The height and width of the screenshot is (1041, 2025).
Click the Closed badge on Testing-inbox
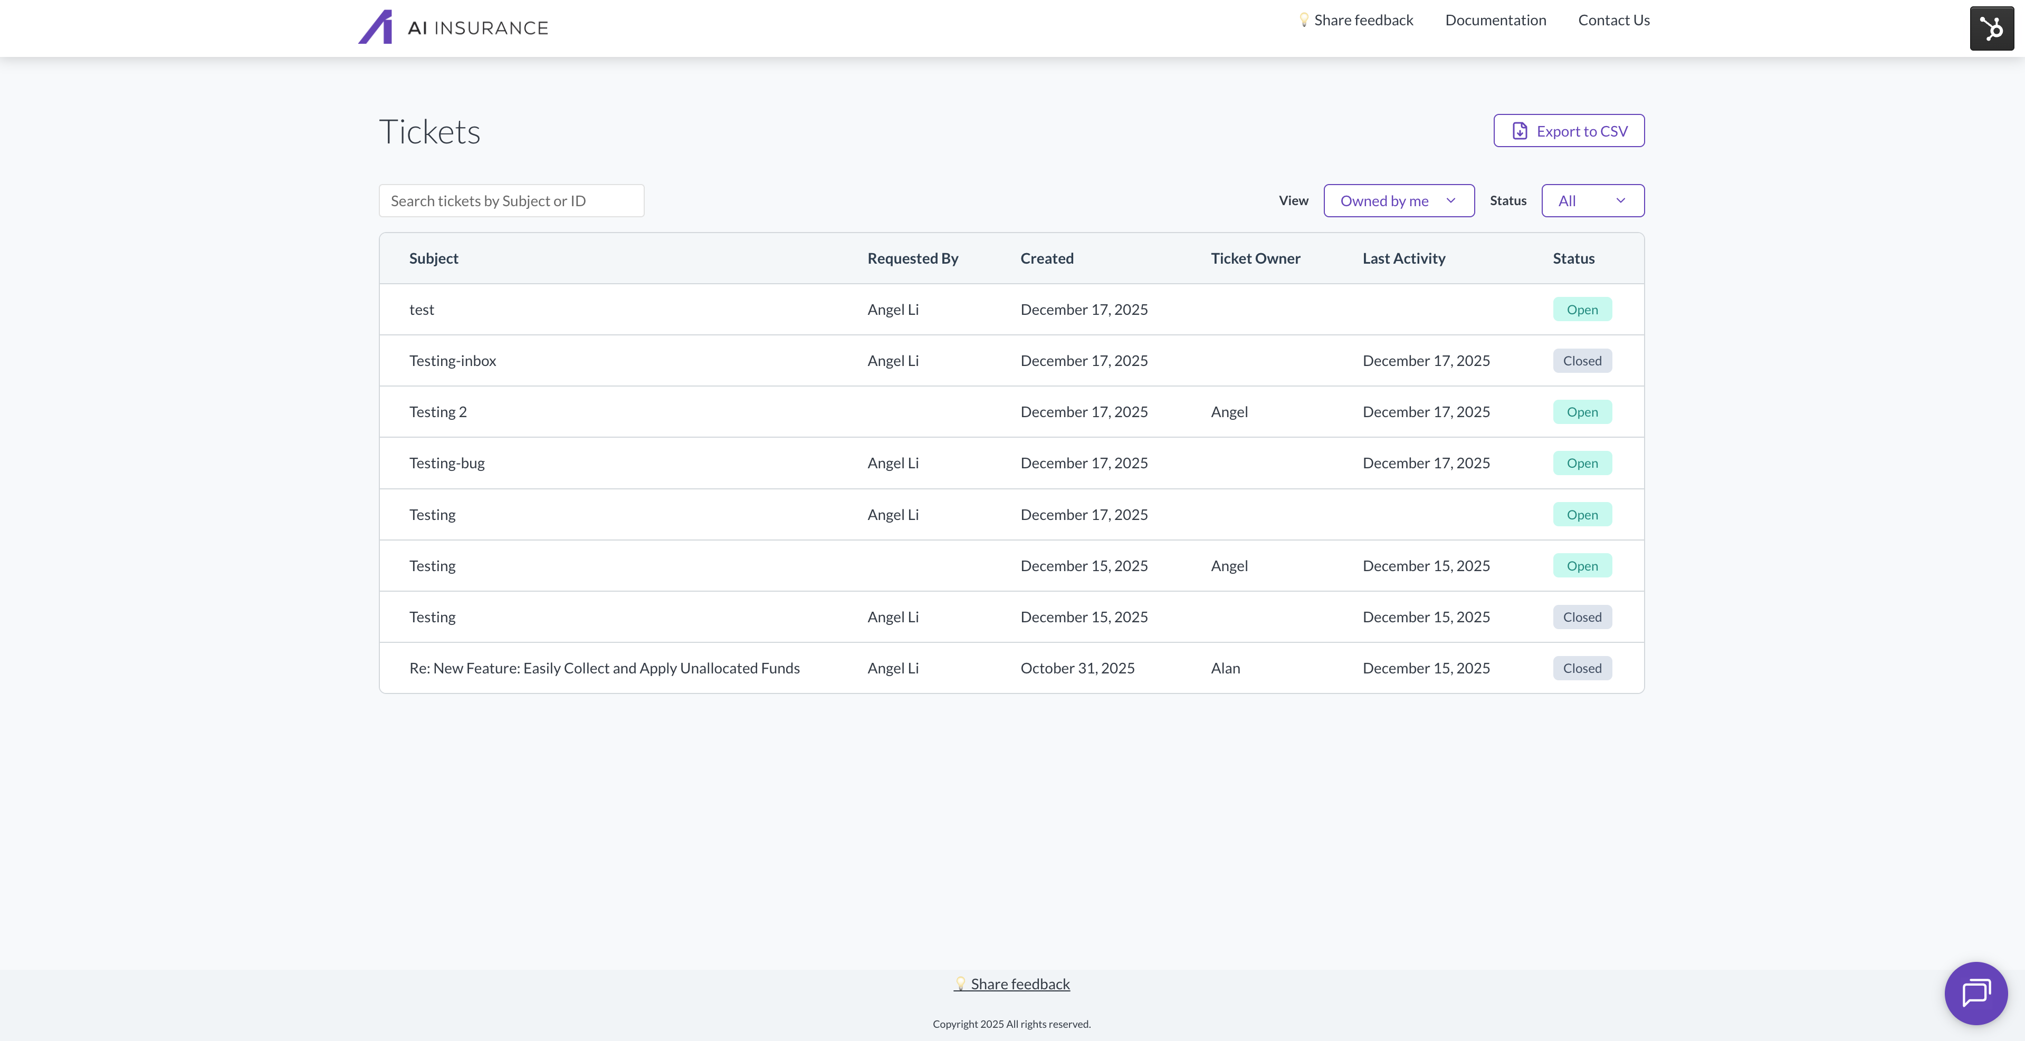pos(1582,360)
